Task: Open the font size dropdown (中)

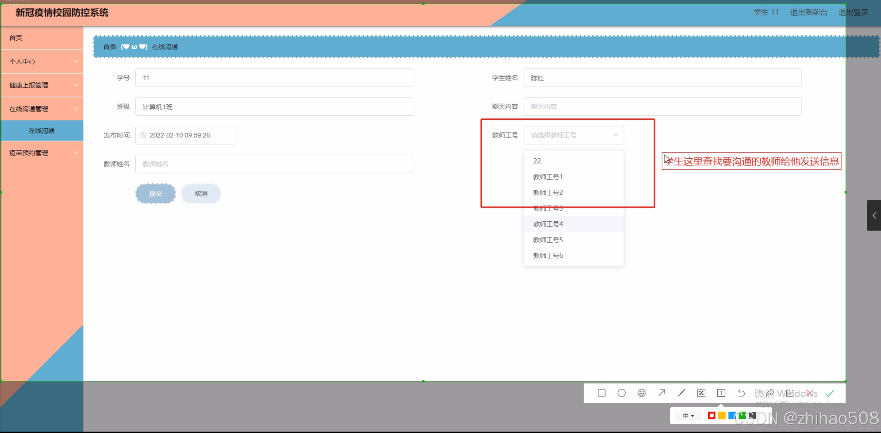Action: click(688, 415)
